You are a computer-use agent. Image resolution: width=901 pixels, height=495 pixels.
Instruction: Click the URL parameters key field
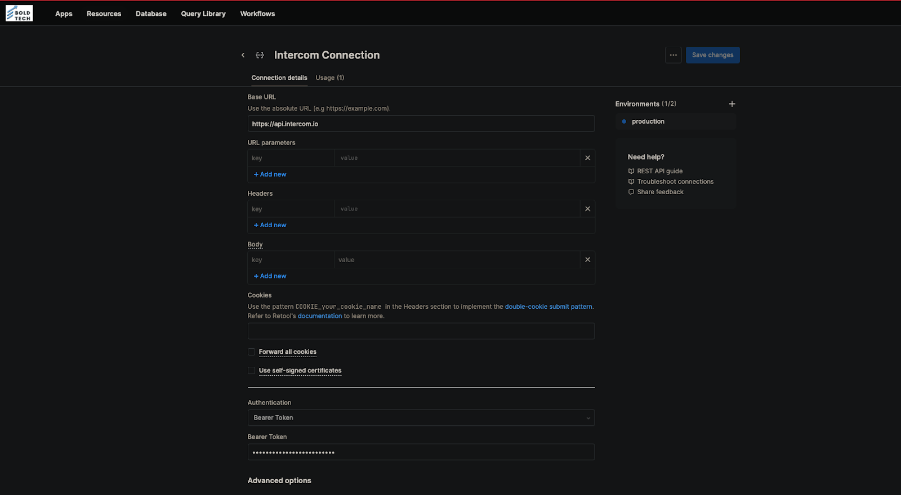[291, 158]
